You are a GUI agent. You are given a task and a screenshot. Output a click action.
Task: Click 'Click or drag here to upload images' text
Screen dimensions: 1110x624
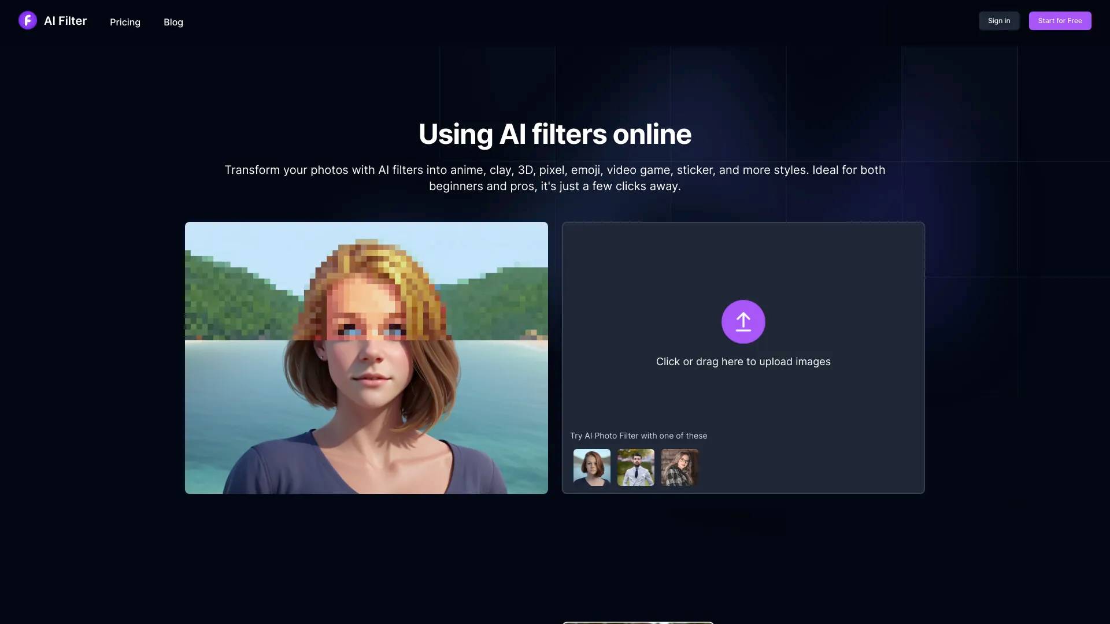point(743,362)
